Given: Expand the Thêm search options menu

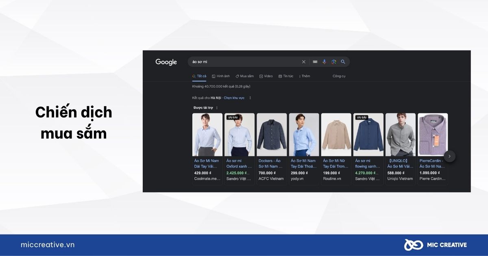Looking at the screenshot, I should (305, 76).
